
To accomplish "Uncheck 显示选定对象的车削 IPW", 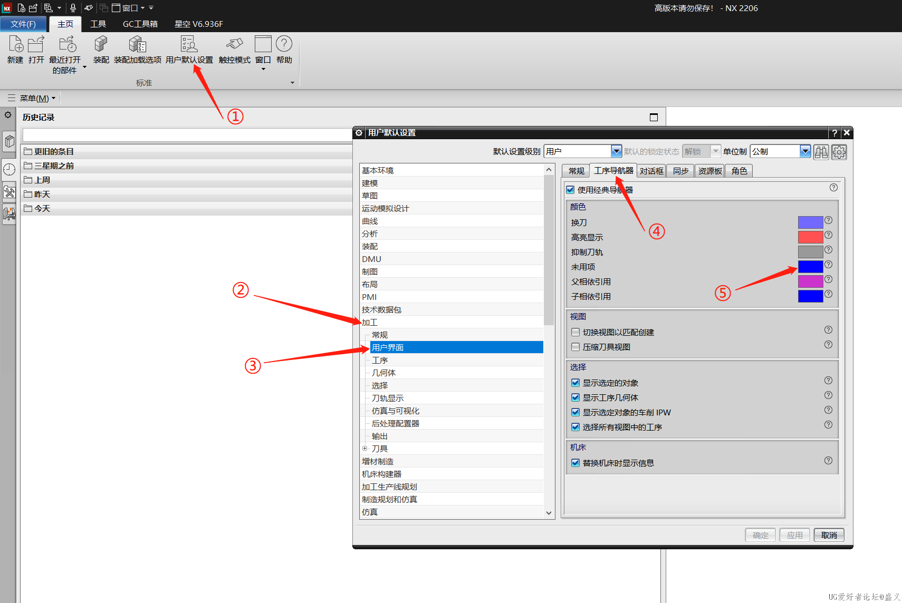I will click(575, 412).
